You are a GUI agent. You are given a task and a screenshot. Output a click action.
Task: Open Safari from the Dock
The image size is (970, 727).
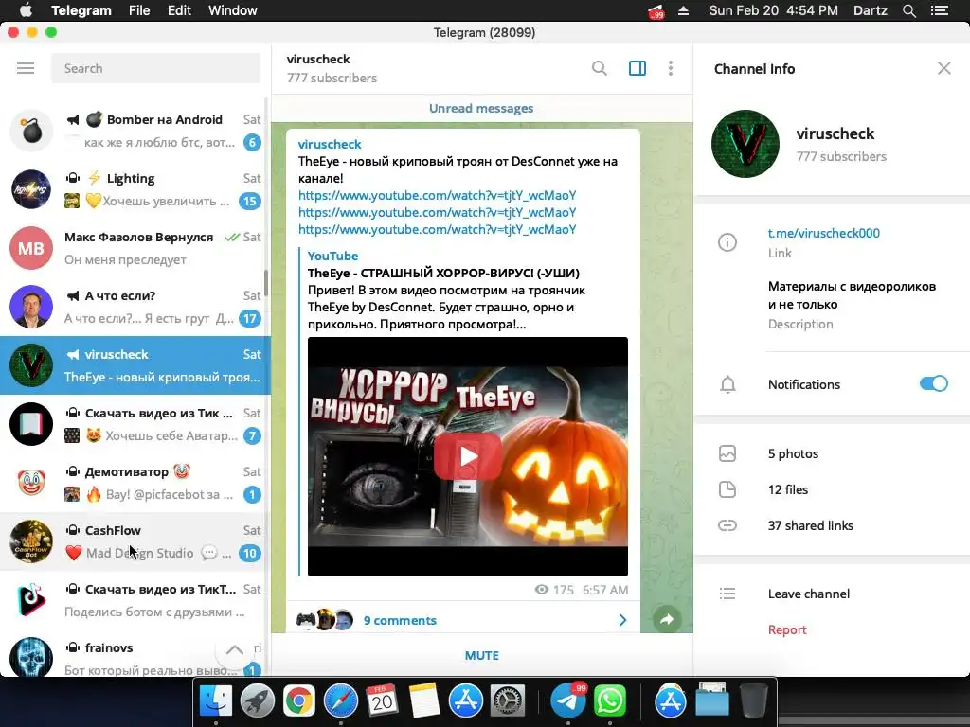coord(340,701)
